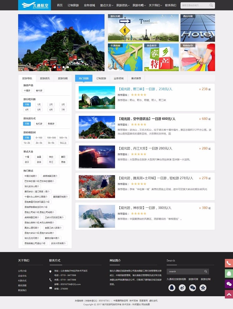Select the 5k以上 price range filter
This screenshot has height=309, width=233.
63,143
